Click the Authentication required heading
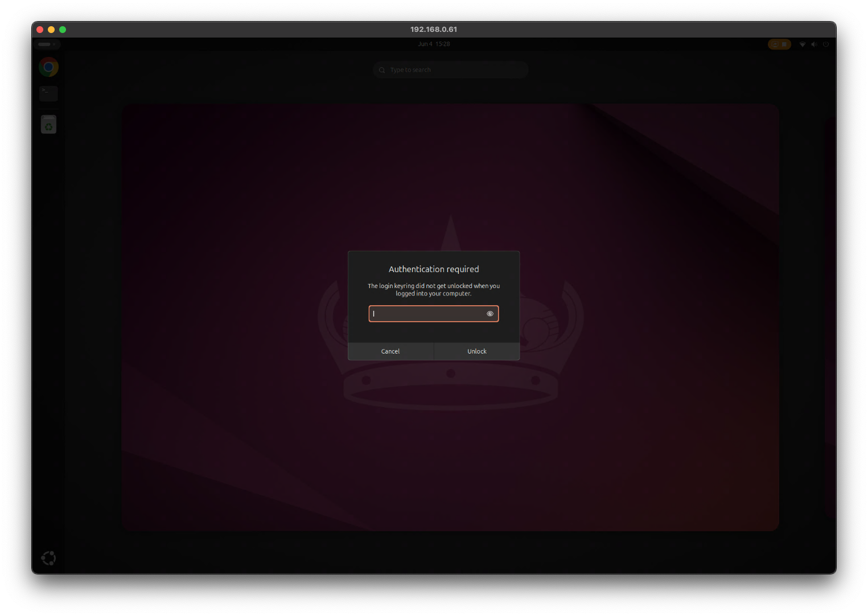The height and width of the screenshot is (616, 868). (434, 269)
